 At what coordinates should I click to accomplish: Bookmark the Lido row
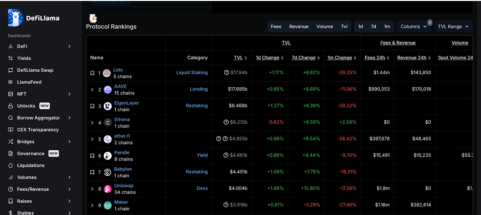pyautogui.click(x=92, y=73)
